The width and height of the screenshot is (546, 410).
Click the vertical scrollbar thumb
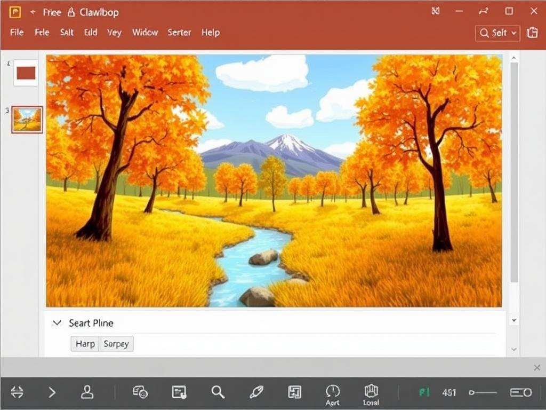pyautogui.click(x=514, y=172)
